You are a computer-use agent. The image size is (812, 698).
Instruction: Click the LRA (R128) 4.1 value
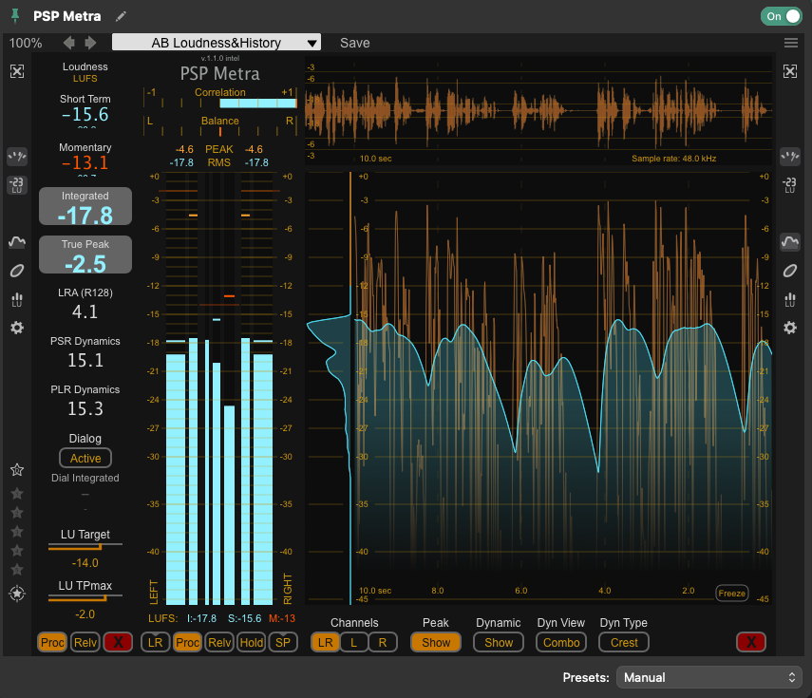[x=85, y=311]
